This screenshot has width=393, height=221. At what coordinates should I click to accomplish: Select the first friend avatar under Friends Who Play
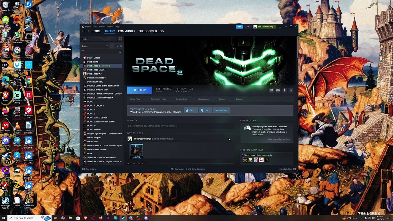244,160
